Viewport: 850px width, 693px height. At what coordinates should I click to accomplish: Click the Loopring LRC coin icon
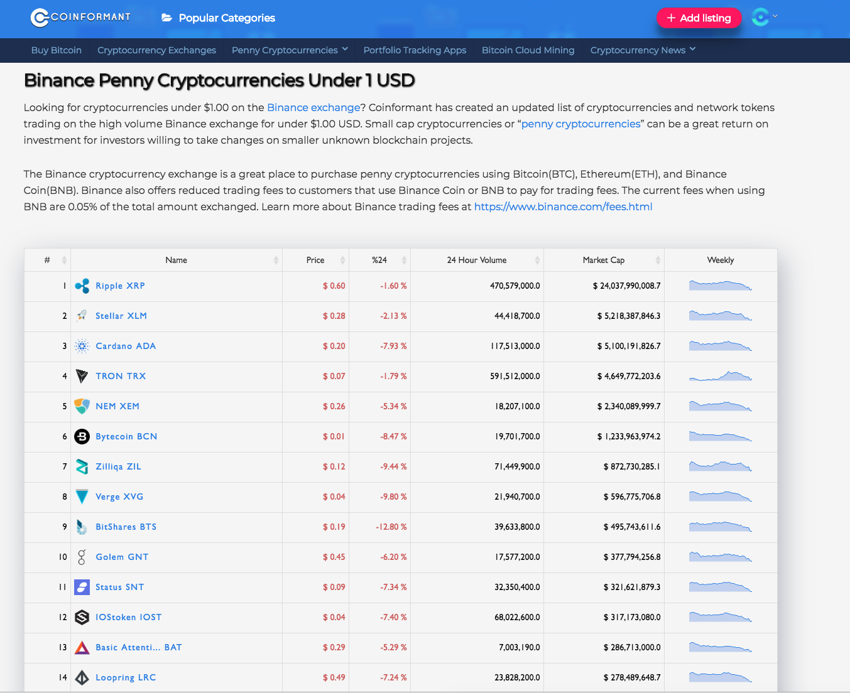pyautogui.click(x=82, y=677)
